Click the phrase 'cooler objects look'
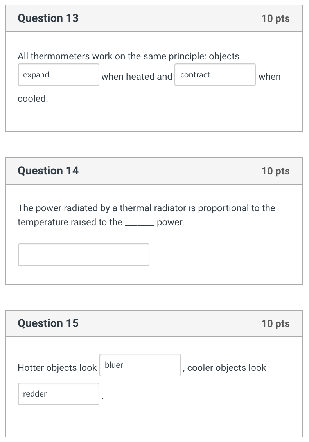Viewport: 309px width, 442px height. (x=226, y=368)
